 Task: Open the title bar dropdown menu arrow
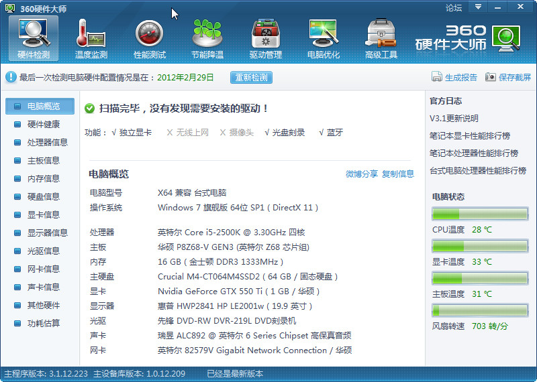478,7
